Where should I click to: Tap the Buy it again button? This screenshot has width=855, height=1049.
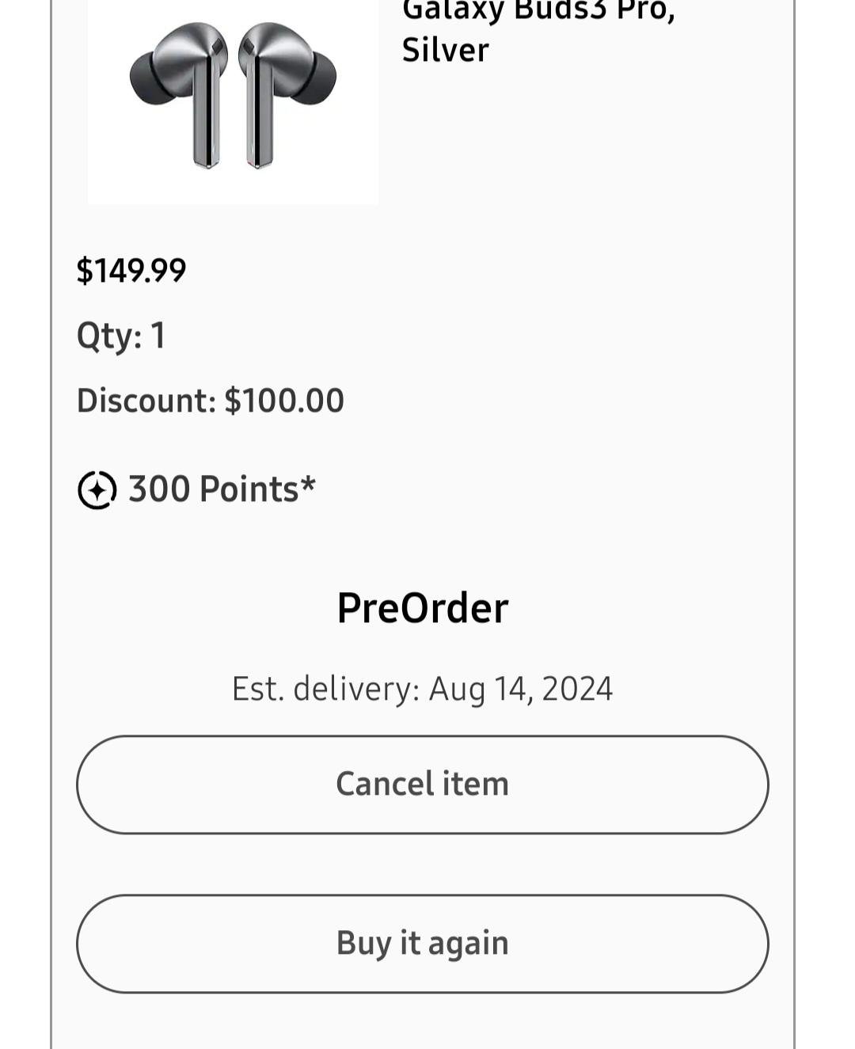(x=423, y=944)
